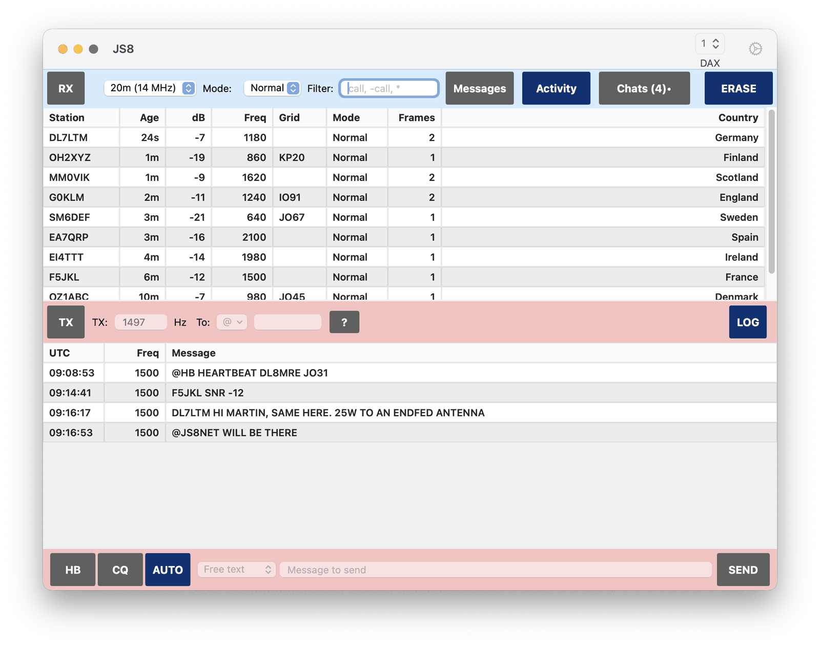Sort by the Age column header
Image resolution: width=820 pixels, height=647 pixels.
tap(142, 117)
